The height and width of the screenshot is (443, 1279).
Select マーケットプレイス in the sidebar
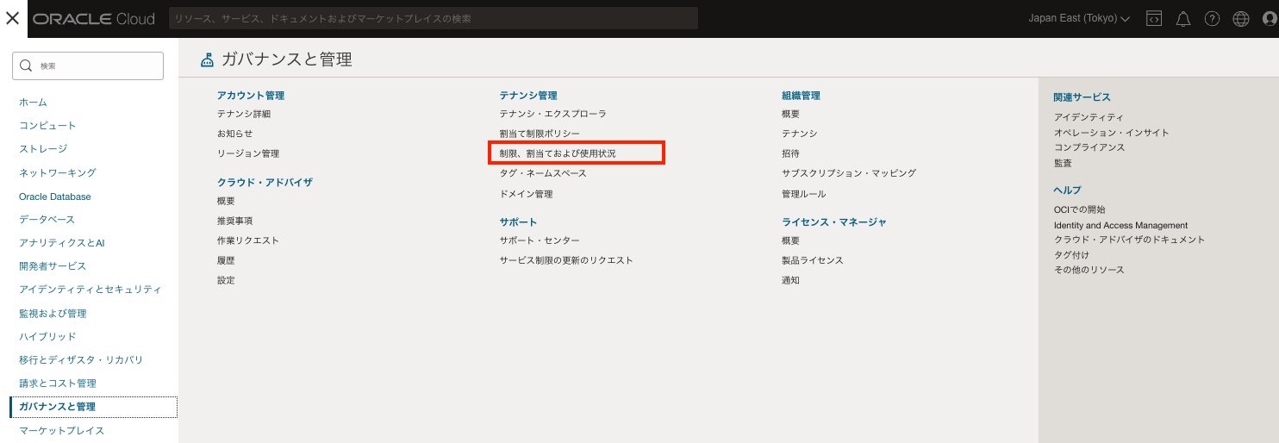tap(61, 430)
